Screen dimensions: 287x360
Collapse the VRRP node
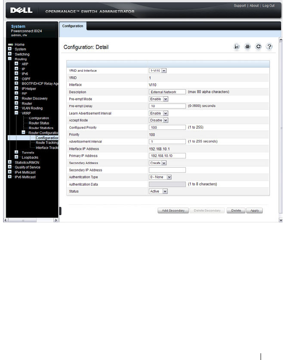pos(16,113)
